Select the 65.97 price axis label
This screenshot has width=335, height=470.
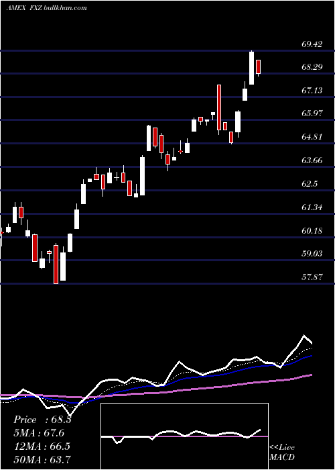(312, 113)
